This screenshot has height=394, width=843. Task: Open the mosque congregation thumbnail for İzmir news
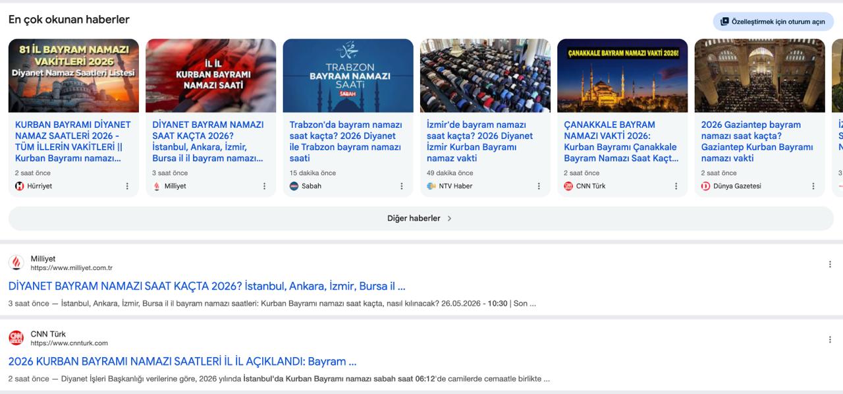(x=485, y=76)
